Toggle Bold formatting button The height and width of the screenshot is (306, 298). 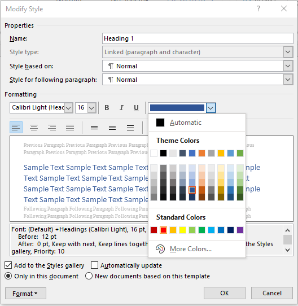pos(107,108)
